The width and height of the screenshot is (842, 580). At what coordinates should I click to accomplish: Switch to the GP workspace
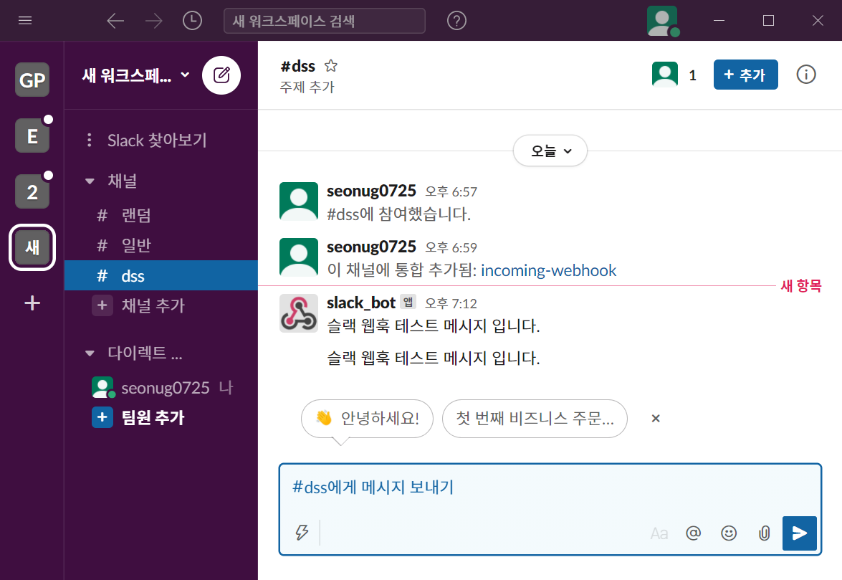coord(32,80)
